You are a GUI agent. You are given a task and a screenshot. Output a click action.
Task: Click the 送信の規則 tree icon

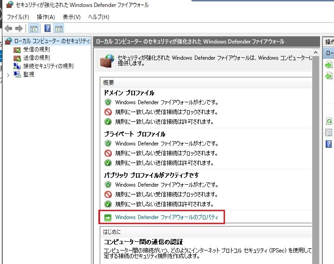click(x=17, y=58)
